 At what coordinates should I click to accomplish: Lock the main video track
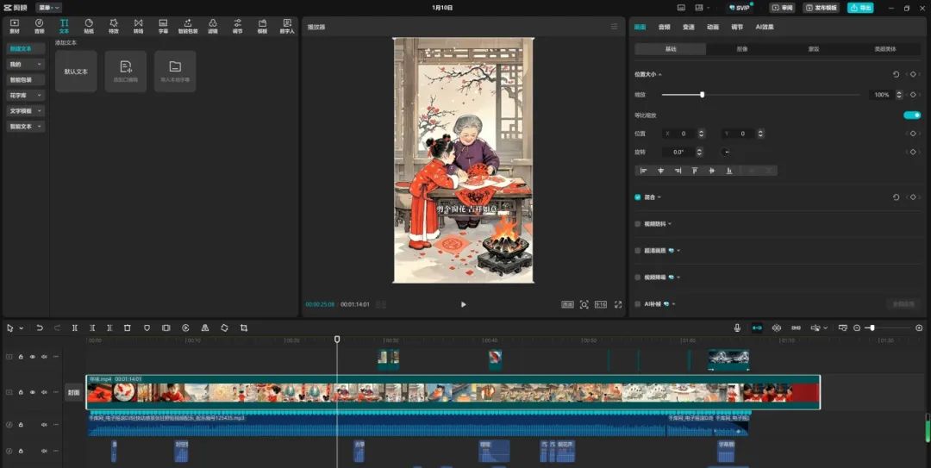click(21, 392)
